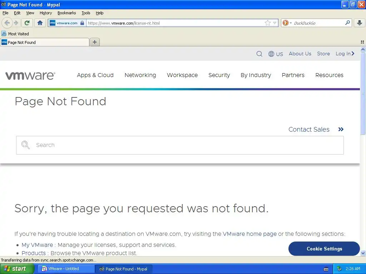Open the Most Visited bookmarks folder

click(15, 34)
